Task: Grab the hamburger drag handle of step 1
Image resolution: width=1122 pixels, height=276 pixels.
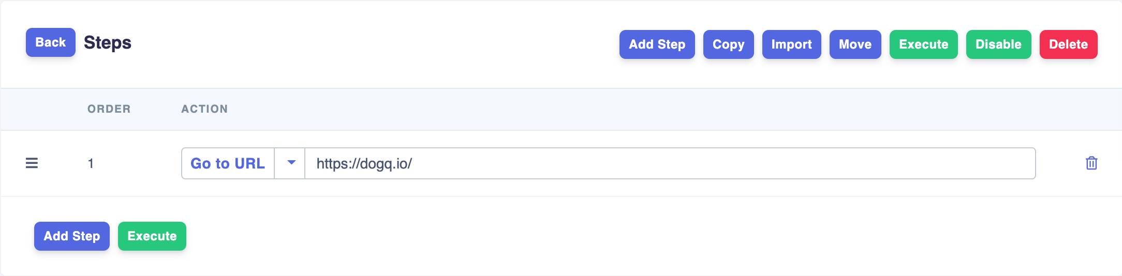Action: pos(32,163)
